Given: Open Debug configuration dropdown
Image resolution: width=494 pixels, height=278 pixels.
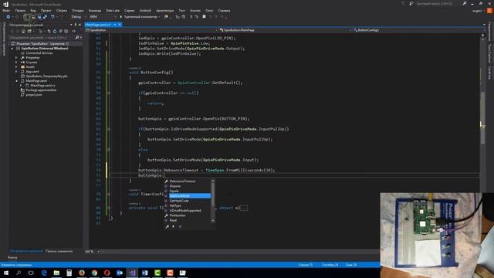Looking at the screenshot, I should click(x=79, y=17).
